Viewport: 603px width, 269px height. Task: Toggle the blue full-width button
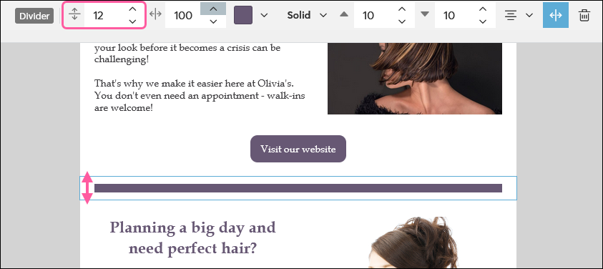coord(556,15)
